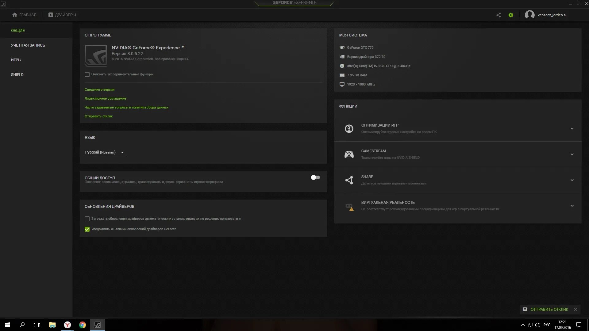
Task: Click Версия 3.0.5.22 text
Action: pos(127,54)
